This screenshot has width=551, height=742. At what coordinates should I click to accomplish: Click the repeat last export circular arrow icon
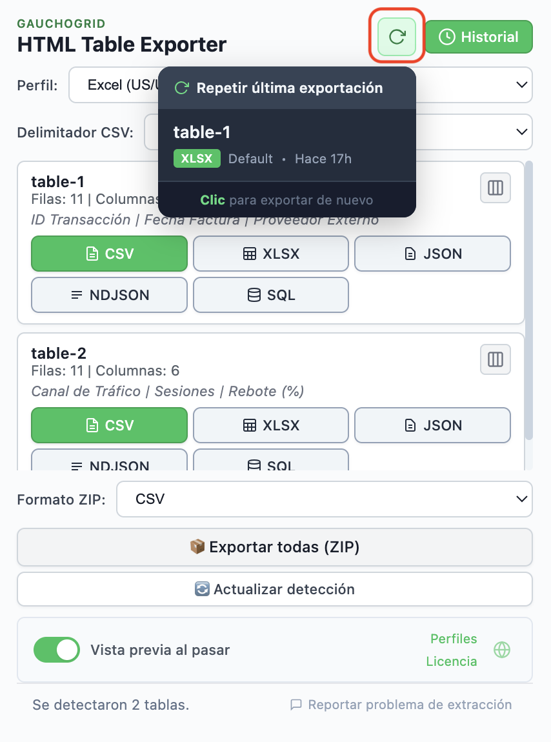396,37
